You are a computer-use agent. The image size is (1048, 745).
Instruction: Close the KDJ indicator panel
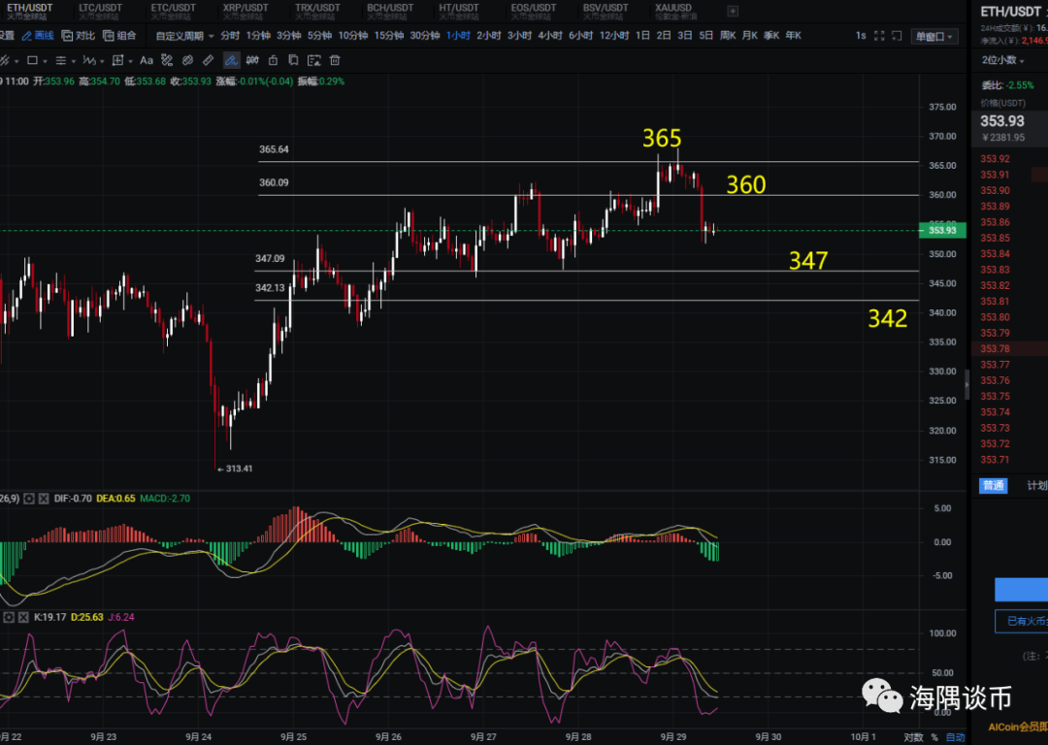click(23, 617)
